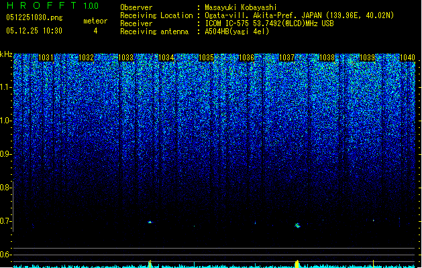
Task: Click the tall yellow power spike after 1037
Action: tap(297, 264)
